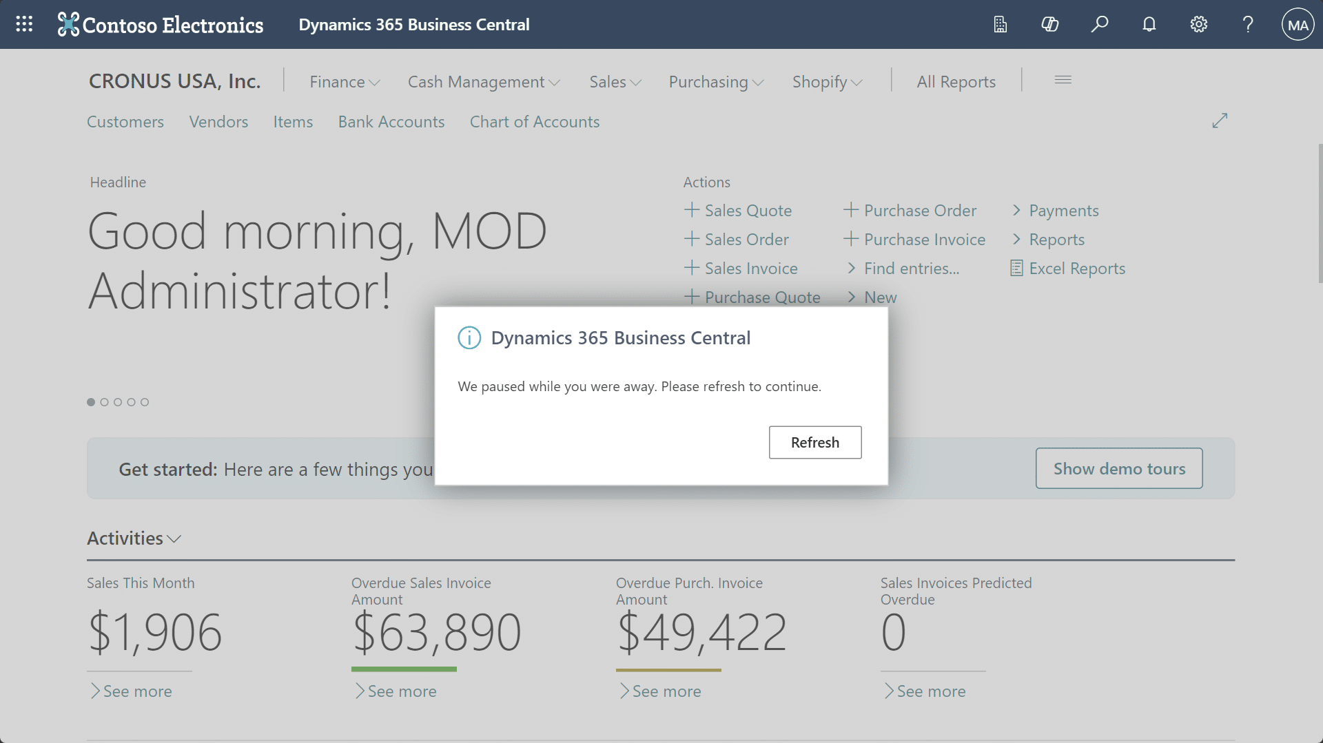Screen dimensions: 1323x743
Task: Open the Customers list
Action: pos(125,122)
